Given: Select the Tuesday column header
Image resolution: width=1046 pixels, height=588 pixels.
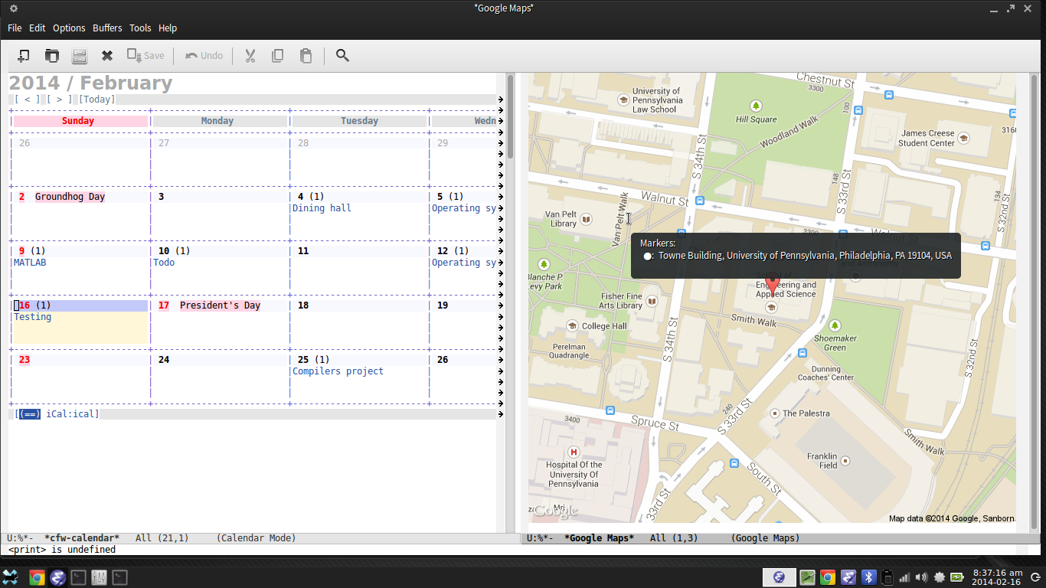Looking at the screenshot, I should click(359, 121).
